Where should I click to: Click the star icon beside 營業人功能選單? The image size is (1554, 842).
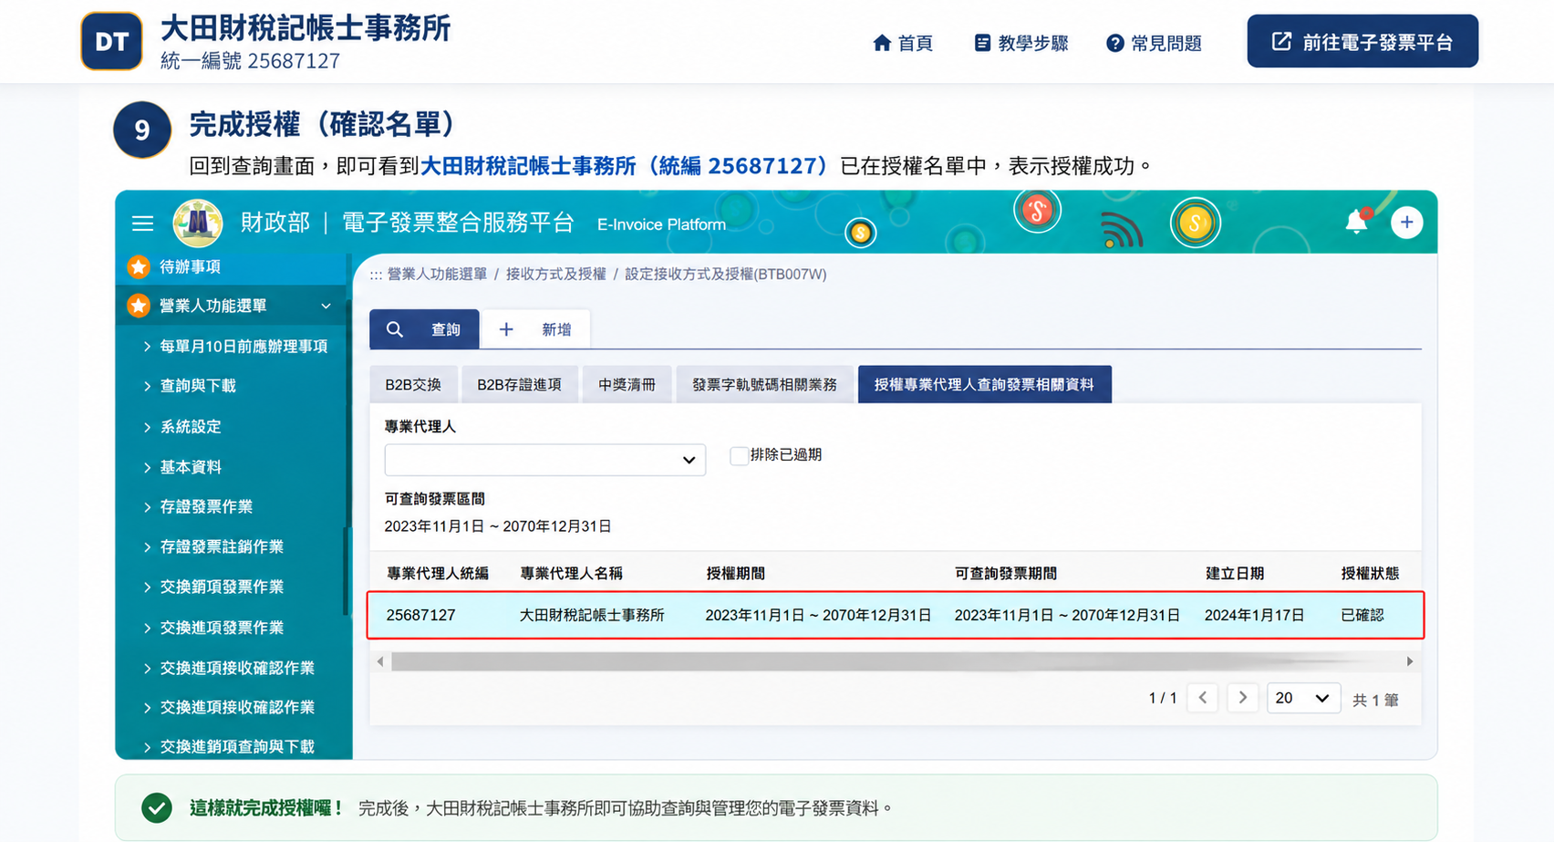[x=139, y=306]
